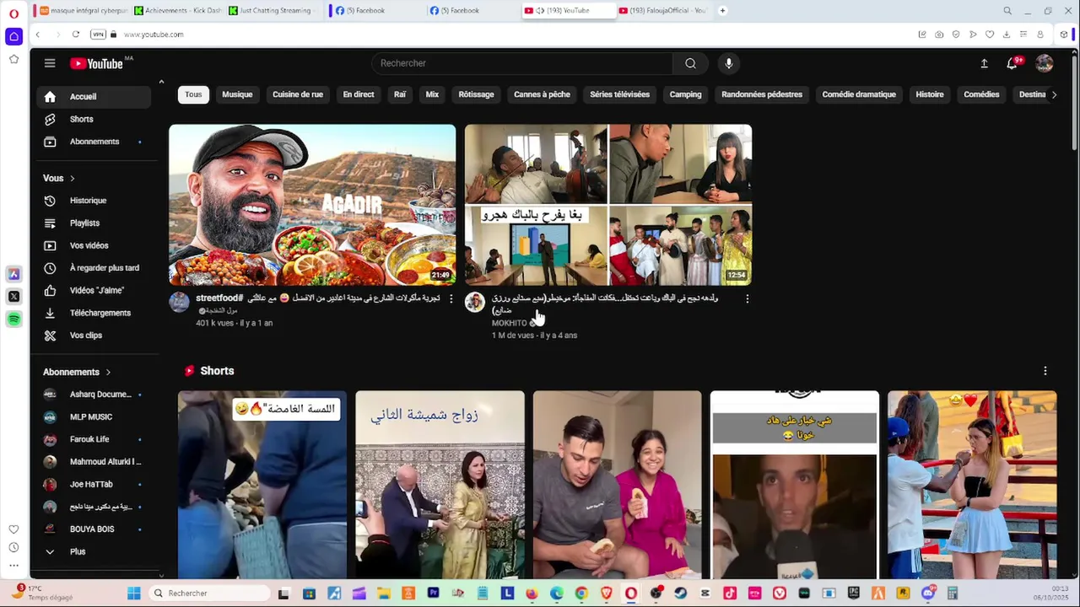Open X (Twitter) in Opera sidebar
The image size is (1080, 607).
point(13,297)
